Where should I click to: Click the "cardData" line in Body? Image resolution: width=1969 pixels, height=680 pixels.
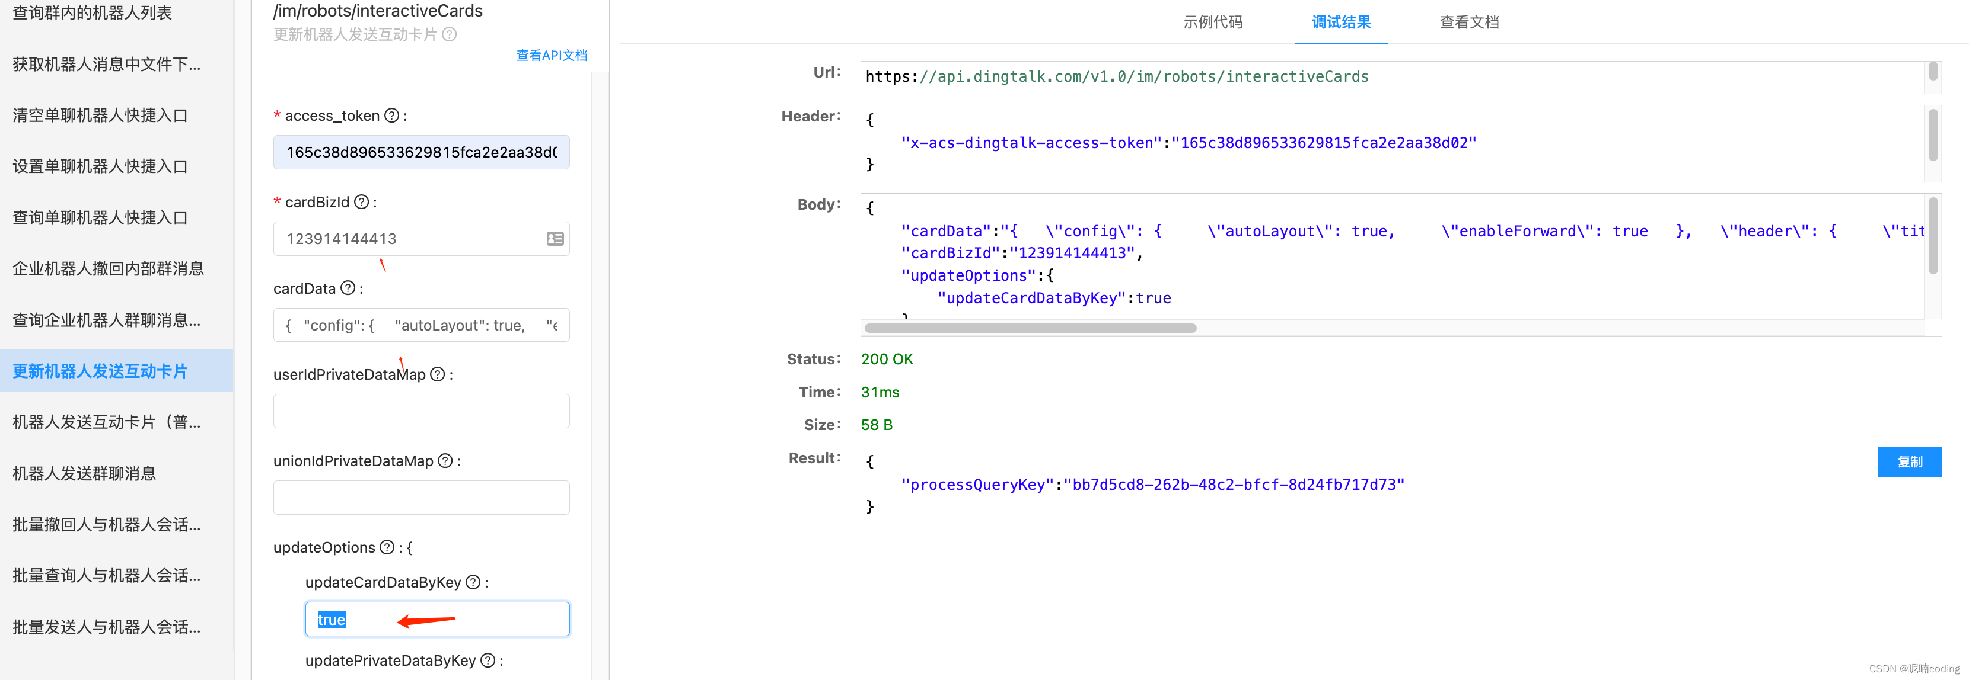coord(1413,230)
